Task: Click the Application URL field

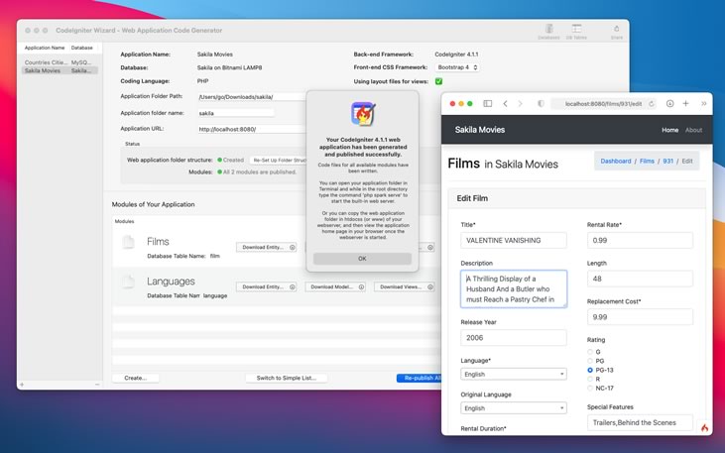Action: point(251,129)
